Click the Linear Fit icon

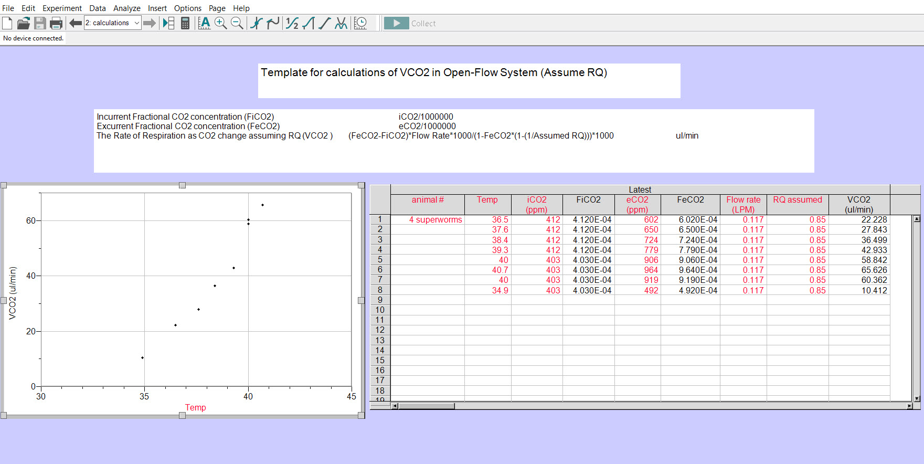[x=325, y=23]
